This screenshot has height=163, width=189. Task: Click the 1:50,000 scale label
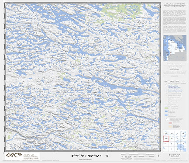[127, 157]
